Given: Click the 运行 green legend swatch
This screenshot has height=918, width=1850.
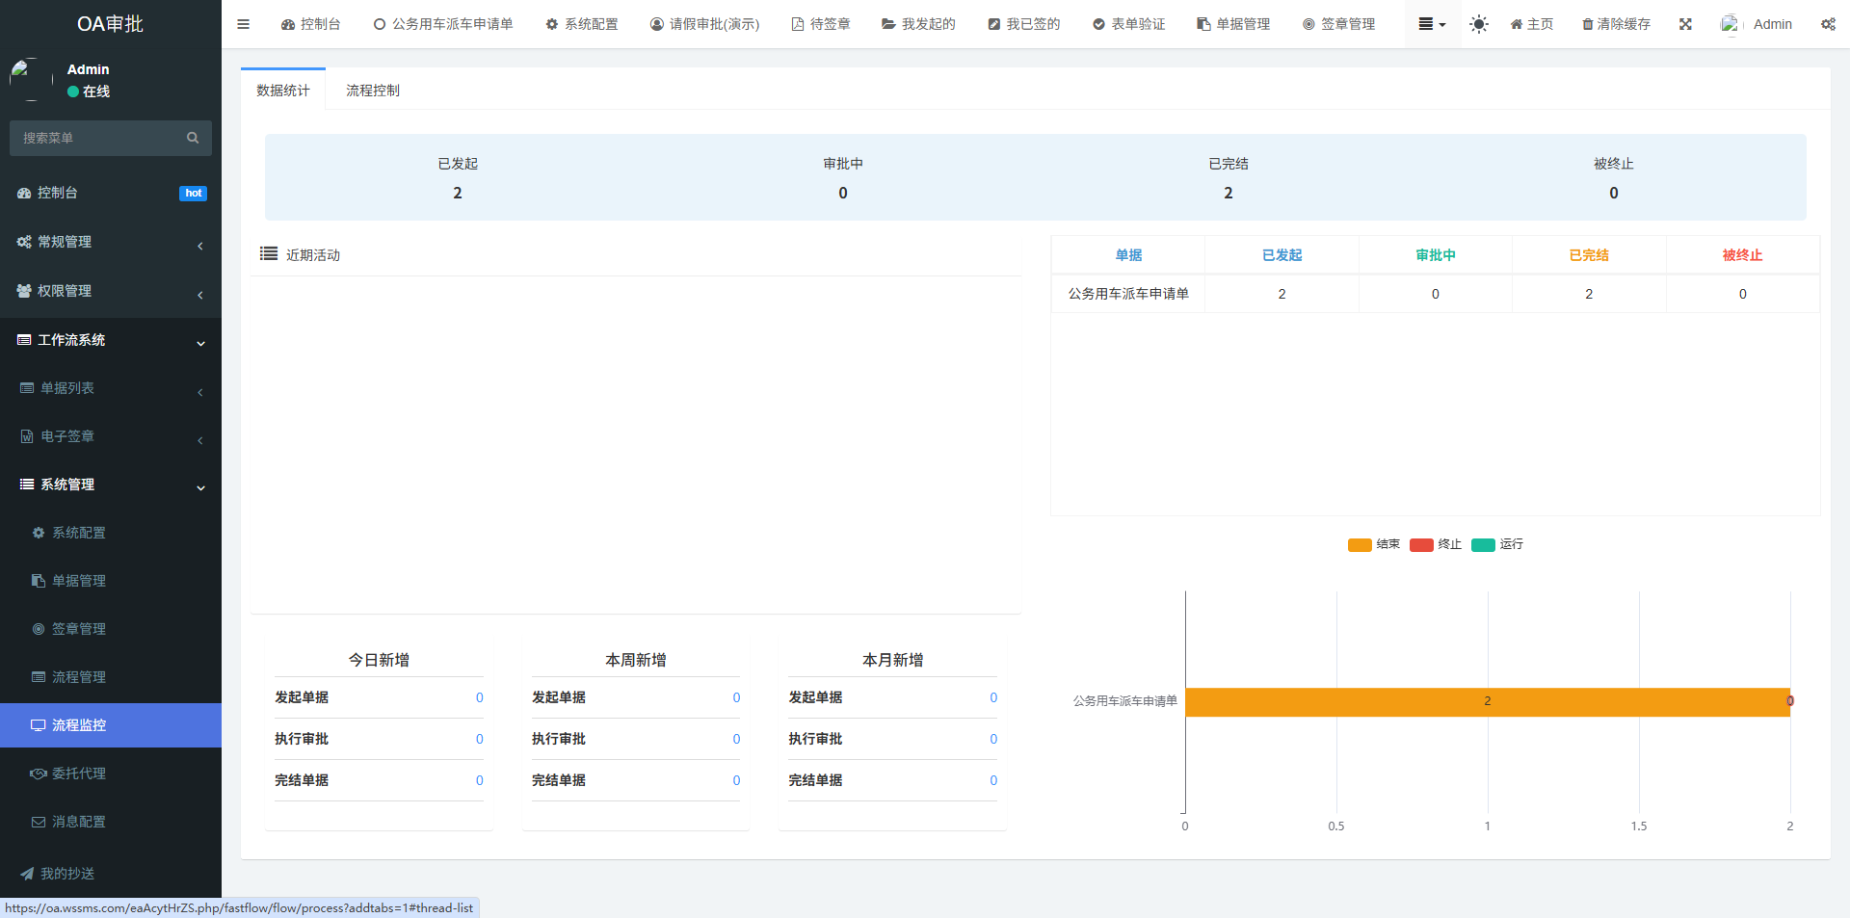Looking at the screenshot, I should point(1483,545).
